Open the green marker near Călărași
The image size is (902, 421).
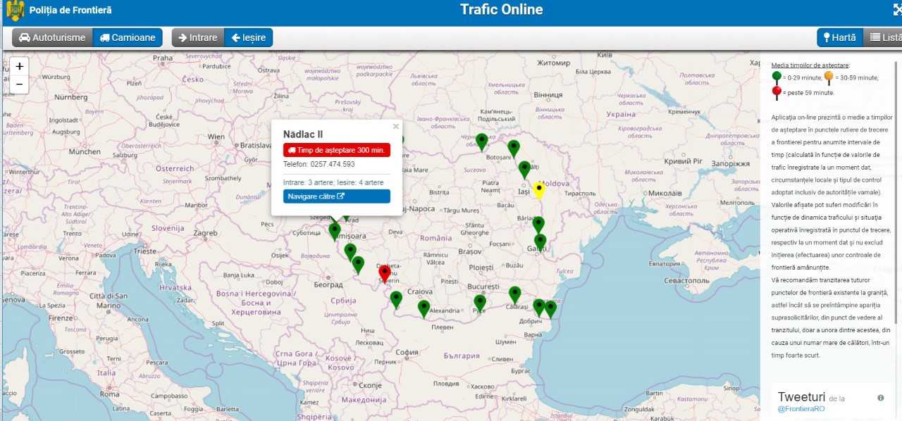tap(515, 294)
